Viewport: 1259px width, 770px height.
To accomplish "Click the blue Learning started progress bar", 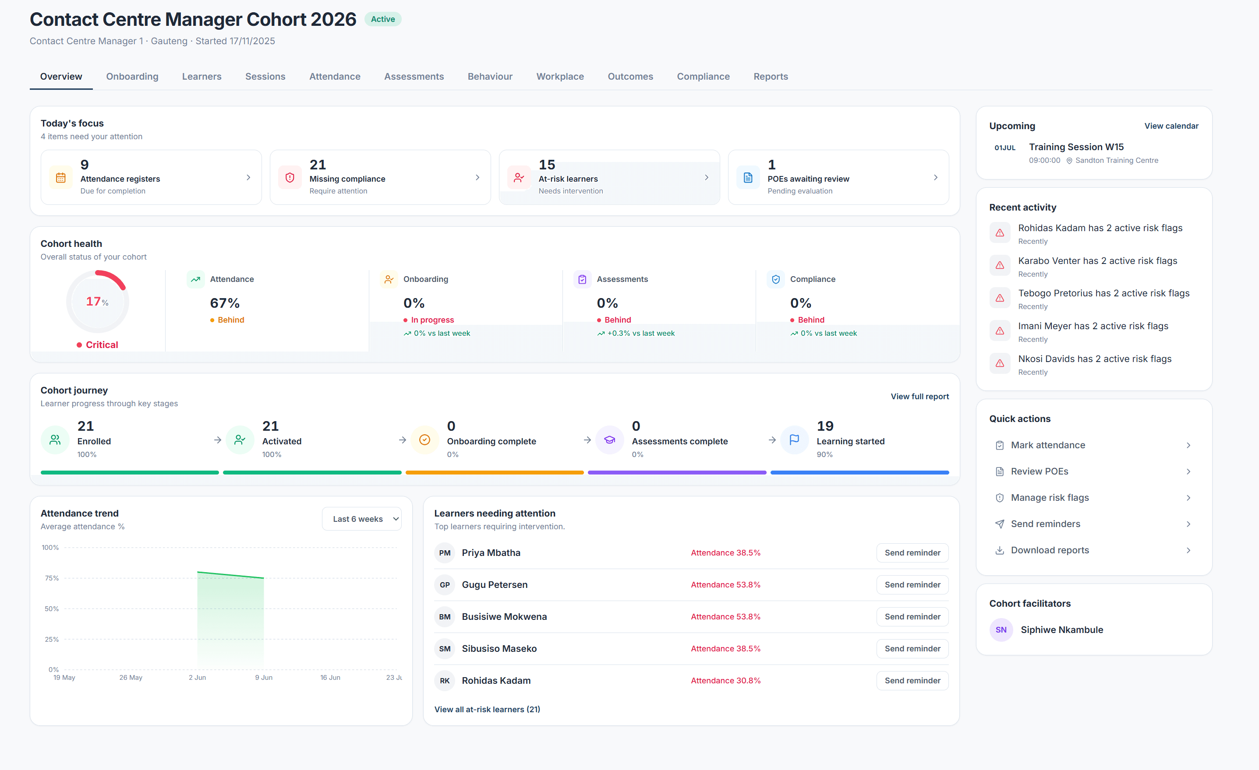I will (859, 473).
